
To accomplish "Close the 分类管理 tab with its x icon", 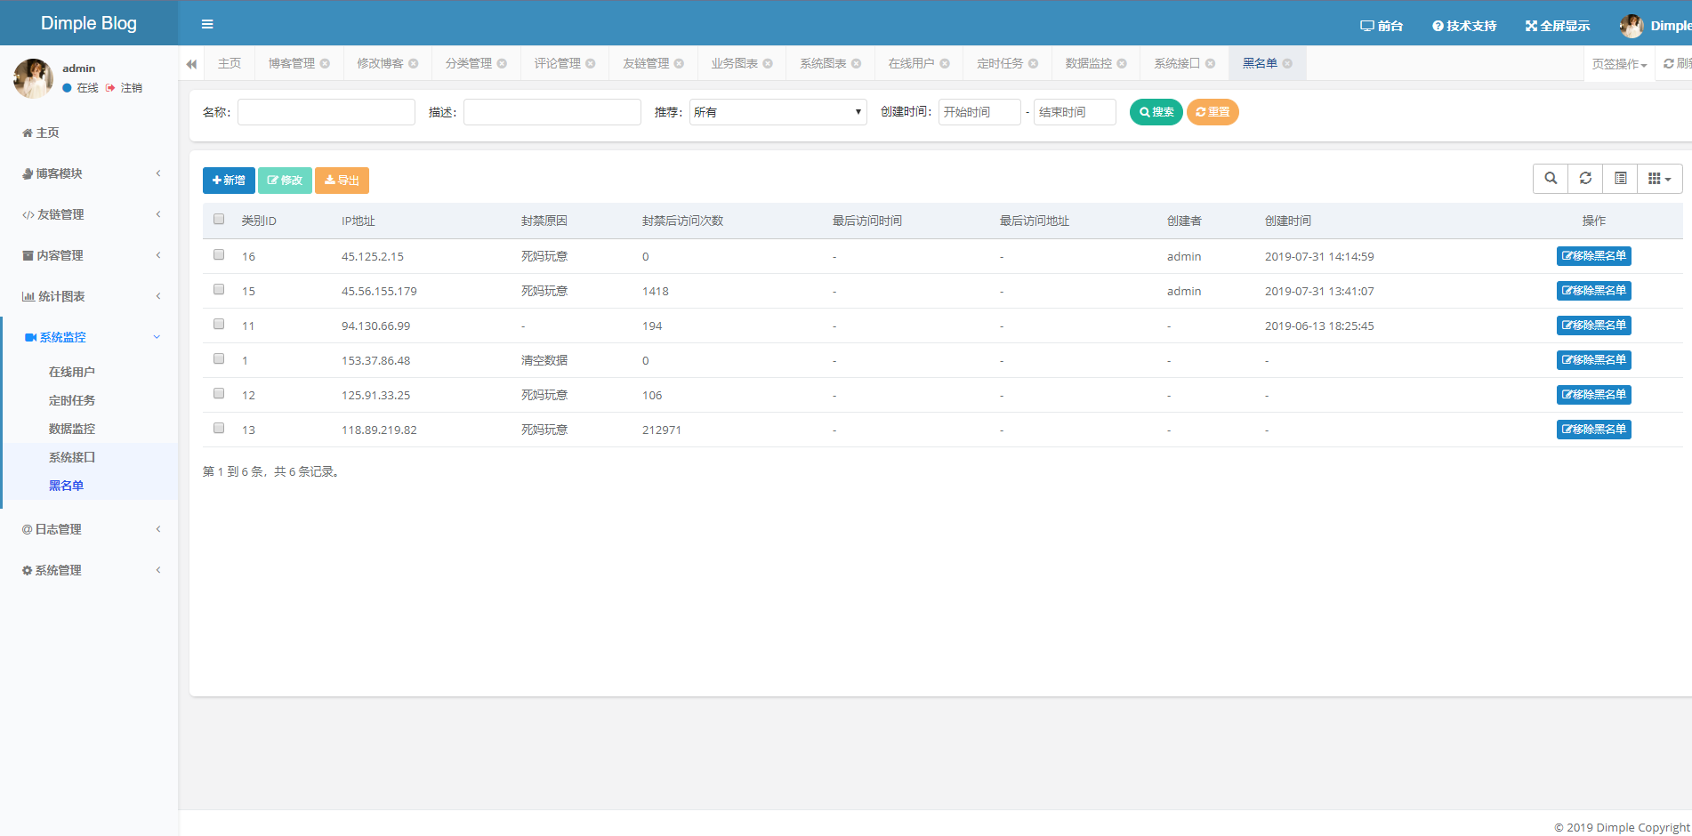I will 502,63.
